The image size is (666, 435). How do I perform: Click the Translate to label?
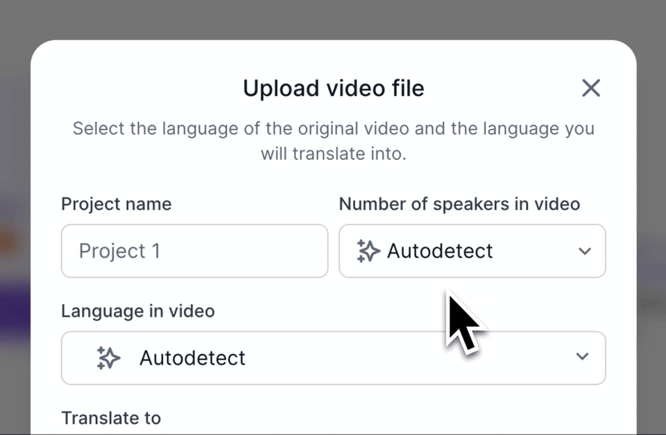(111, 418)
